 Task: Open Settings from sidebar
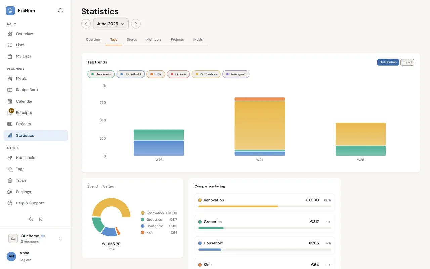pyautogui.click(x=36, y=192)
